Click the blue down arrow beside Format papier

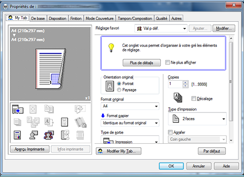click(x=103, y=115)
